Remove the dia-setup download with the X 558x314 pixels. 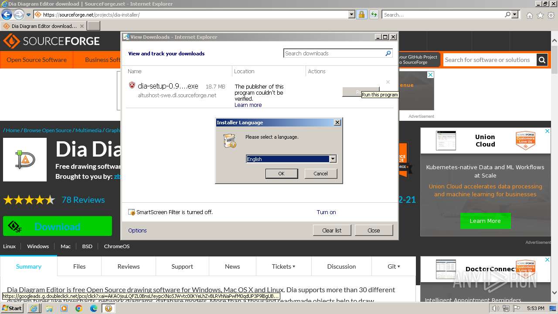click(x=388, y=82)
